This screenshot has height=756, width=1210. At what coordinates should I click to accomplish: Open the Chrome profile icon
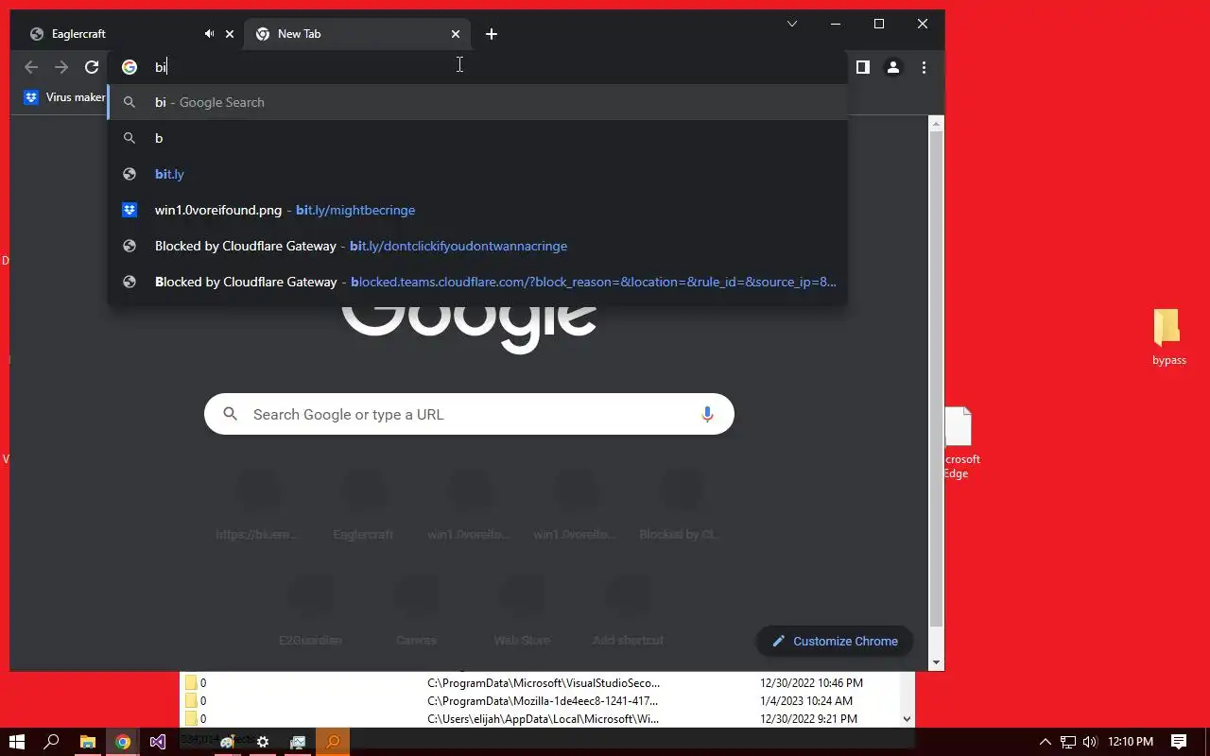892,67
